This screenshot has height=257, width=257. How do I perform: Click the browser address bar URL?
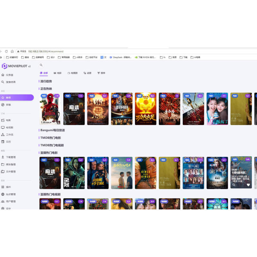pyautogui.click(x=46, y=51)
